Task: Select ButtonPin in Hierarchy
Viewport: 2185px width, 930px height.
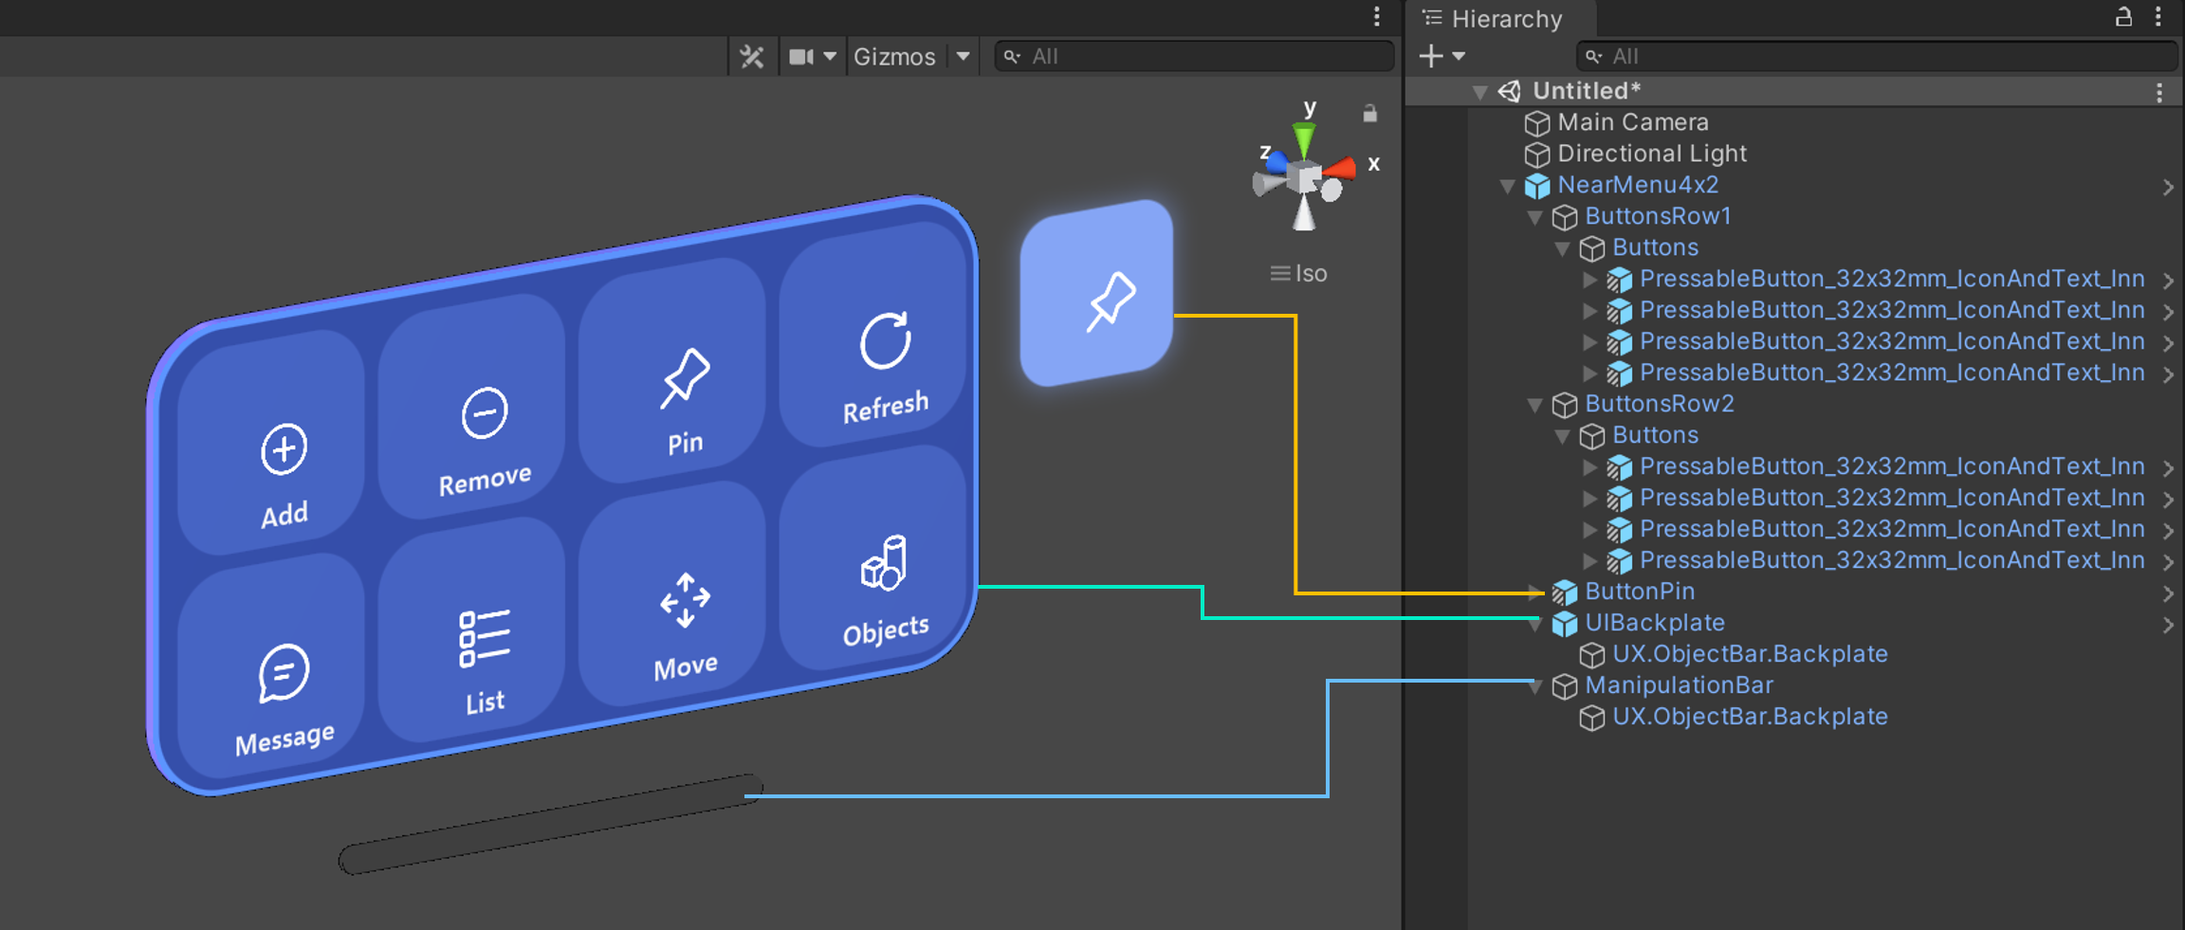Action: (x=1640, y=592)
